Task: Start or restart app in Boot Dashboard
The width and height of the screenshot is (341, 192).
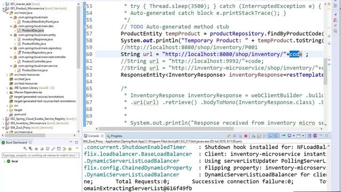Action: coord(25,149)
